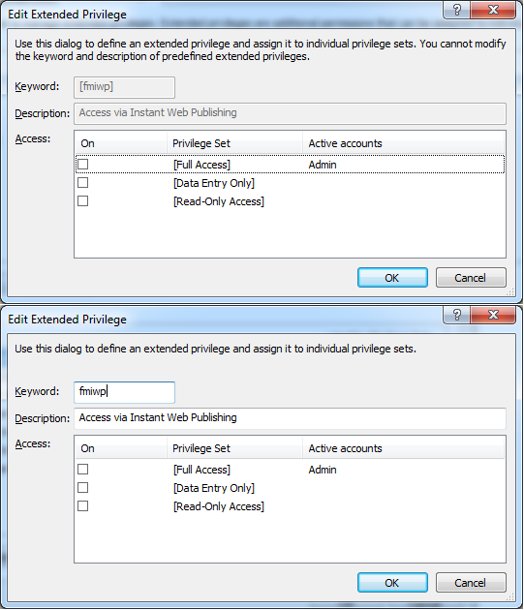Tick [Full Access] checkbox in lower dialog
Image resolution: width=524 pixels, height=610 pixels.
(x=83, y=470)
